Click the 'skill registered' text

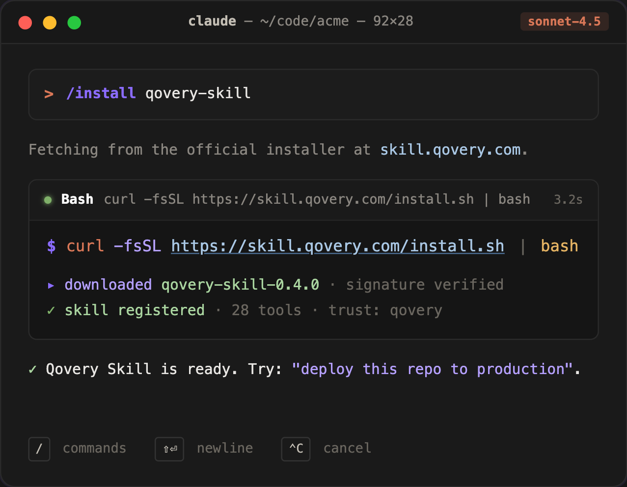135,310
